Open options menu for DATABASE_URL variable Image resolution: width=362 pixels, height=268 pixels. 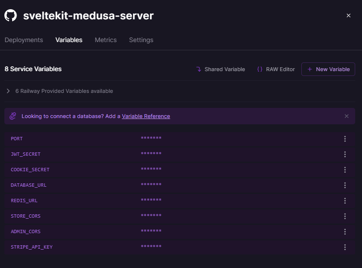345,185
